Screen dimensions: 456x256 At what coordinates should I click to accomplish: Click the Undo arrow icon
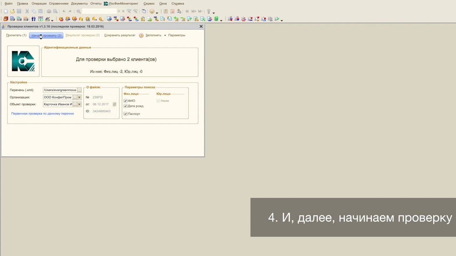click(x=64, y=11)
